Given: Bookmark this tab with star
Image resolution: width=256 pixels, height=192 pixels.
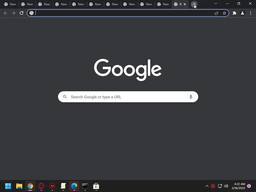Looking at the screenshot, I should pyautogui.click(x=224, y=13).
